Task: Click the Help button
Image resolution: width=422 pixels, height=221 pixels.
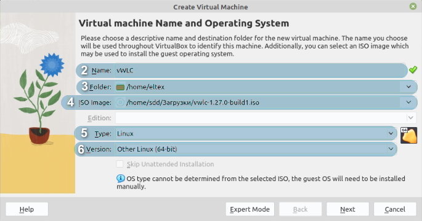Action: (x=27, y=209)
